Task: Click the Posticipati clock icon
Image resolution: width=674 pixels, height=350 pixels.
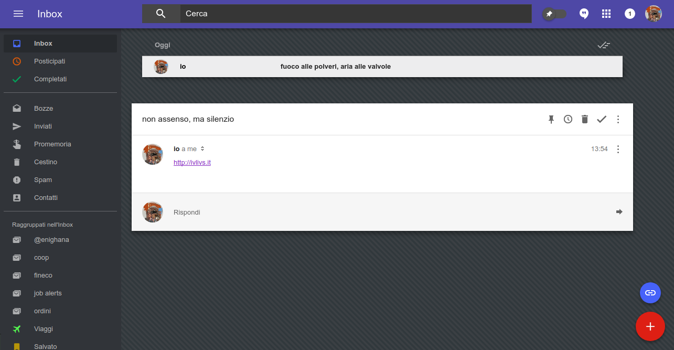Action: 17,61
